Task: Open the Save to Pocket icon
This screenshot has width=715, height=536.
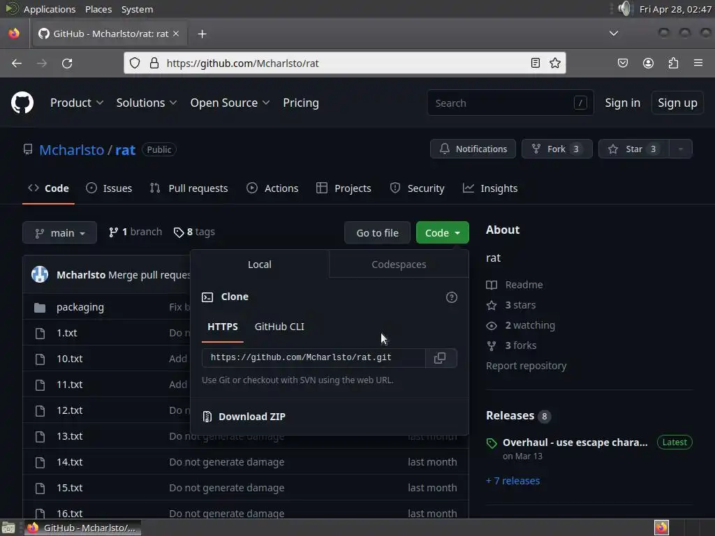Action: pyautogui.click(x=622, y=63)
